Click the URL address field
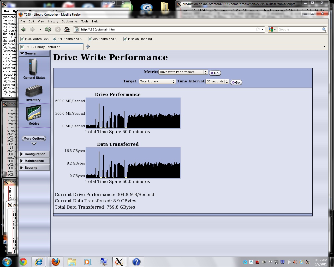 click(167, 29)
